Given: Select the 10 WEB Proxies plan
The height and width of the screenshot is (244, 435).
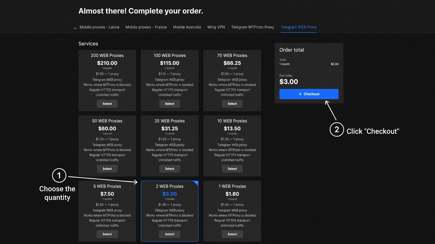Looking at the screenshot, I should pos(232,169).
